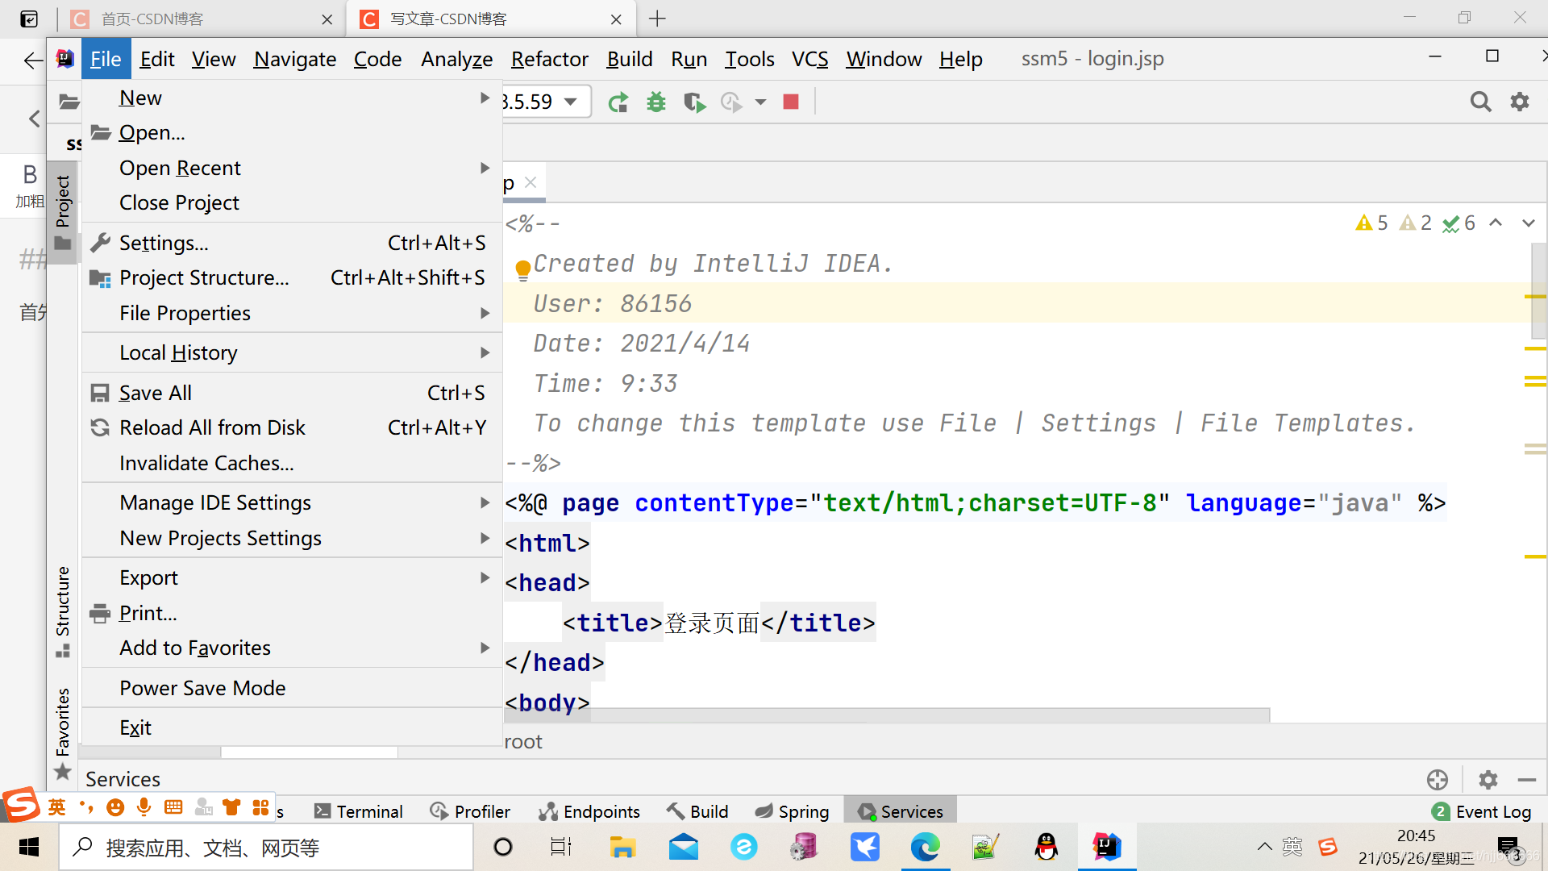The width and height of the screenshot is (1548, 871).
Task: Click Invalidate Caches menu entry
Action: pyautogui.click(x=206, y=463)
